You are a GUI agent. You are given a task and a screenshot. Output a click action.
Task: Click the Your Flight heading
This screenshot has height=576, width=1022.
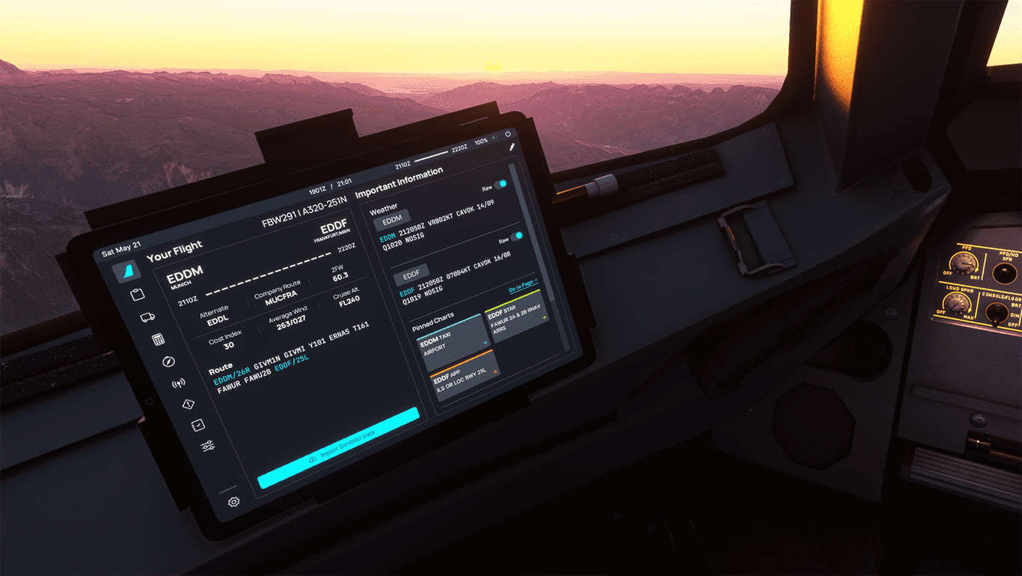[174, 252]
